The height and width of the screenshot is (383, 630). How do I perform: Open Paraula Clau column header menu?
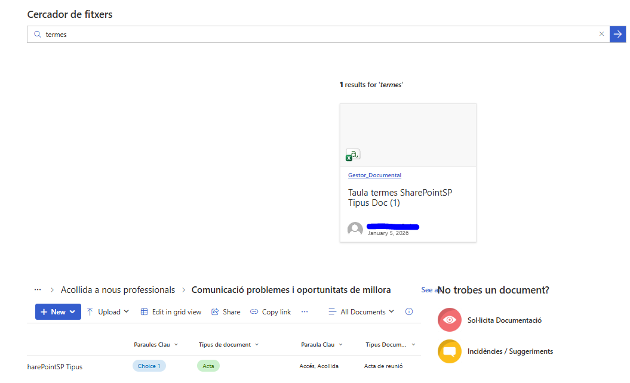tap(322, 344)
